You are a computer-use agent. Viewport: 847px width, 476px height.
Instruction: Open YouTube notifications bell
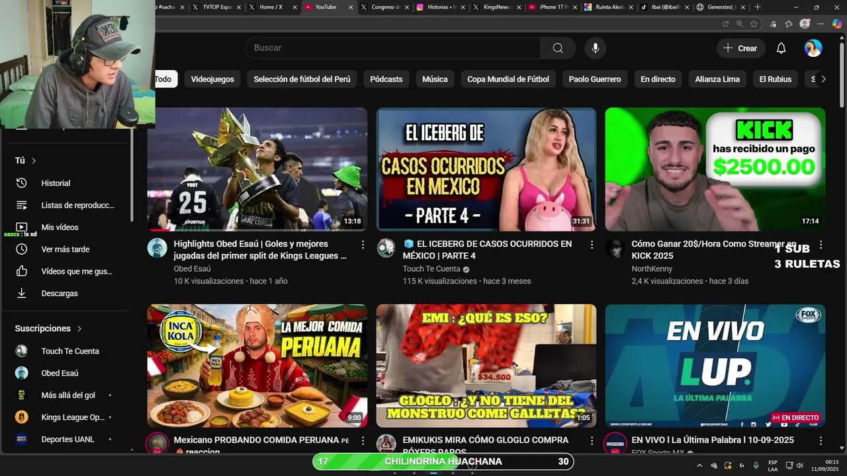(781, 48)
